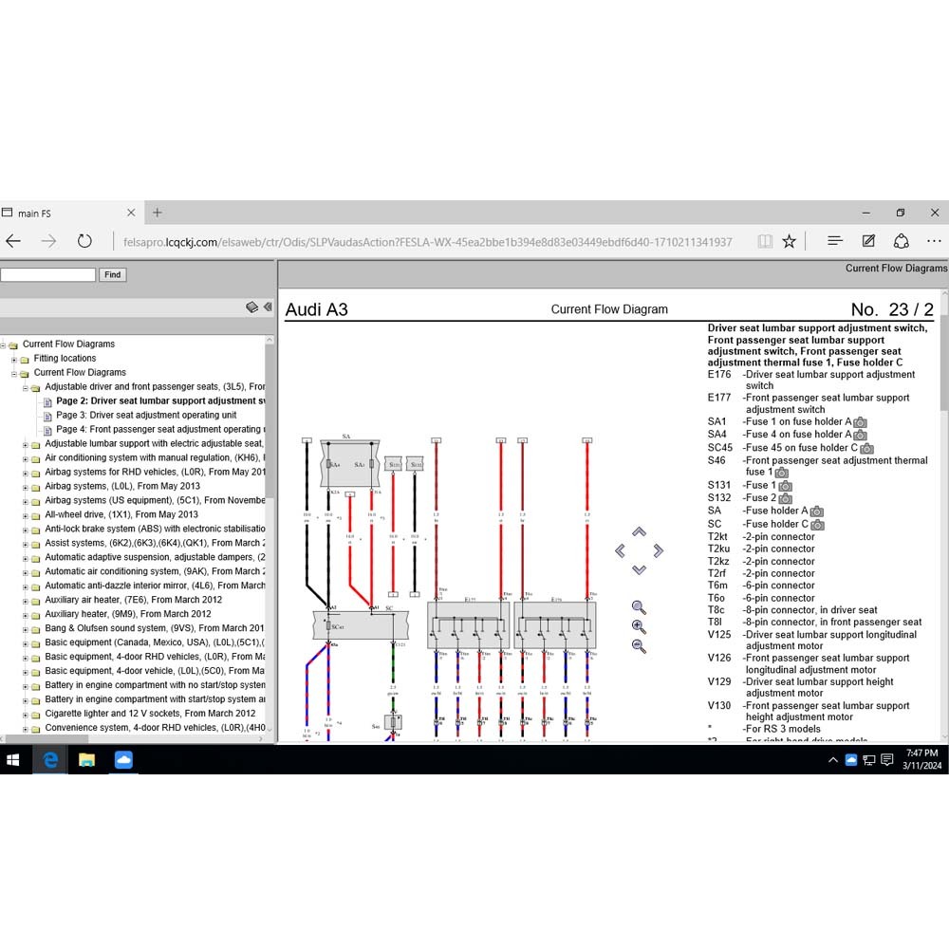The height and width of the screenshot is (949, 949).
Task: Expand Airbag systems for RHD vehicles node
Action: (26, 474)
